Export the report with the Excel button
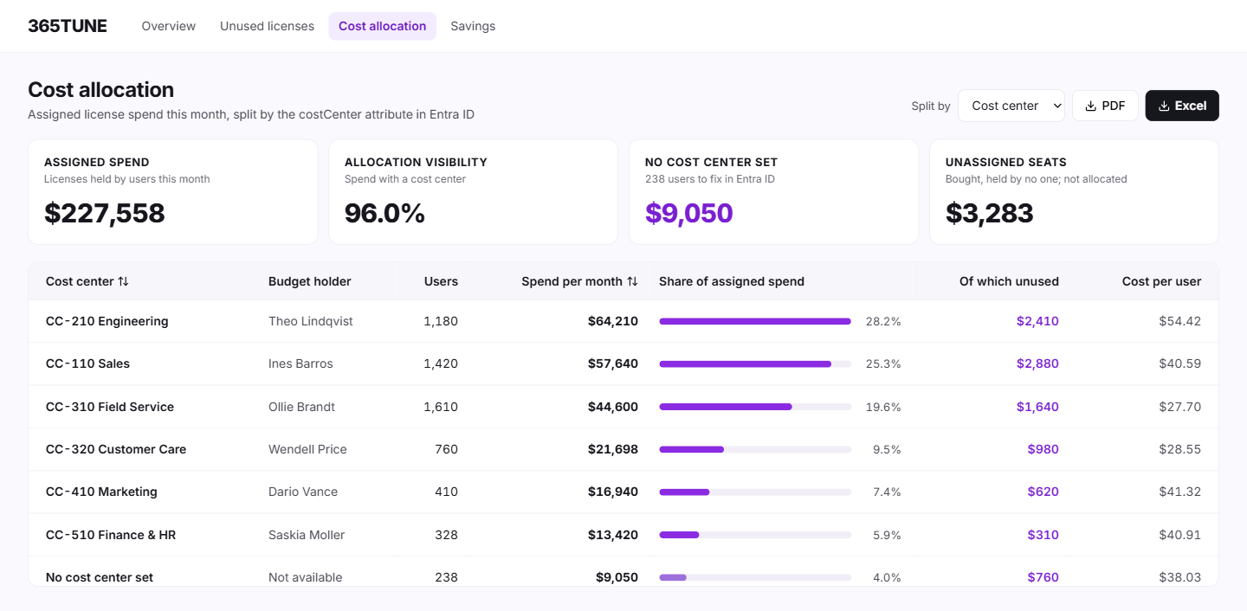This screenshot has height=611, width=1247. [1182, 106]
